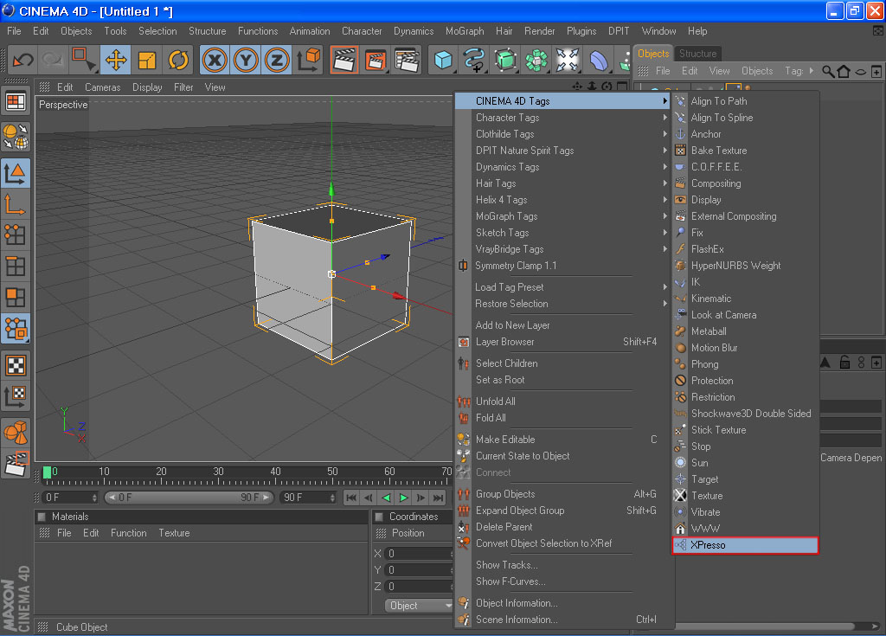The image size is (886, 636).
Task: Click the layout icon in left toolbar
Action: click(16, 102)
